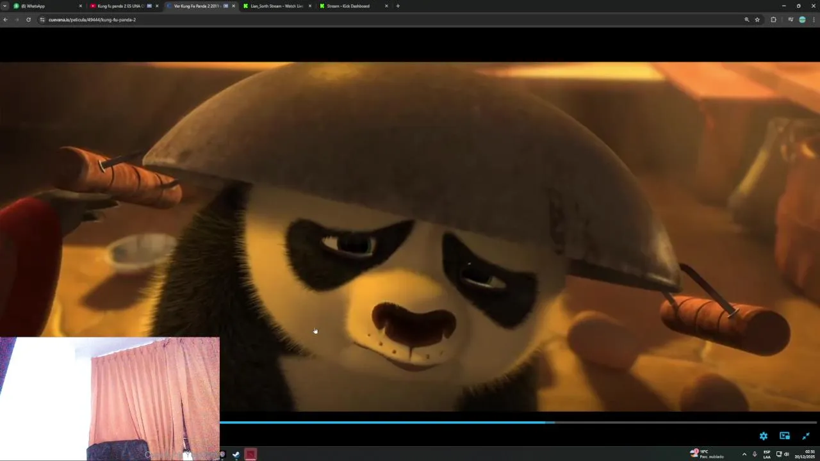
Task: View site information icon in address bar
Action: tap(42, 20)
